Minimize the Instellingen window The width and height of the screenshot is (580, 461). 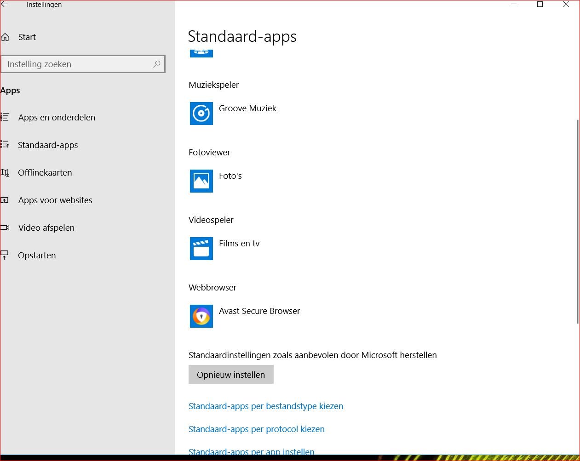(x=514, y=5)
